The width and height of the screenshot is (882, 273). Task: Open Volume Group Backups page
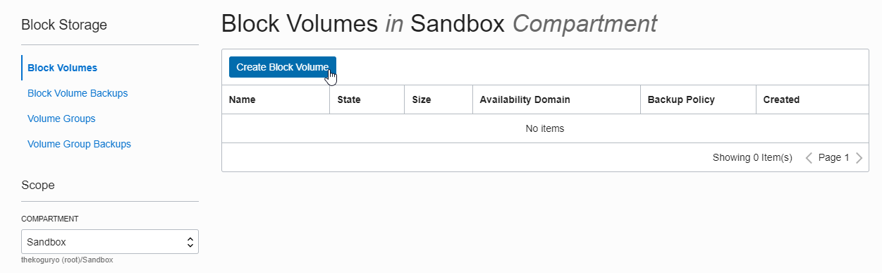(79, 144)
